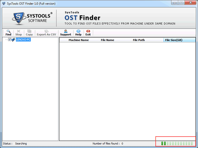Minimize the OST Finder window

pos(175,3)
